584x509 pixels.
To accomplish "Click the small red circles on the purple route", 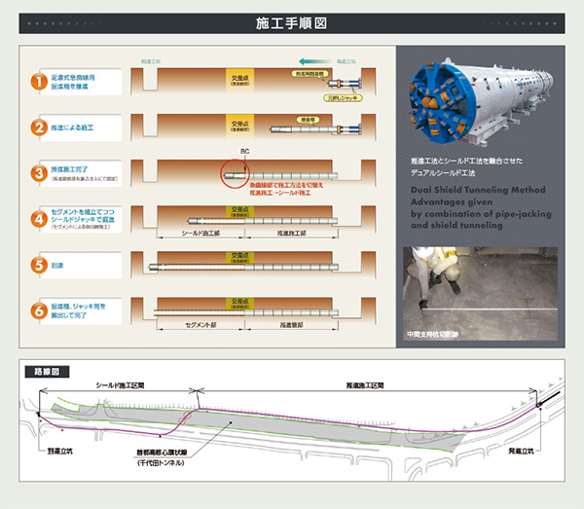I will 185,418.
